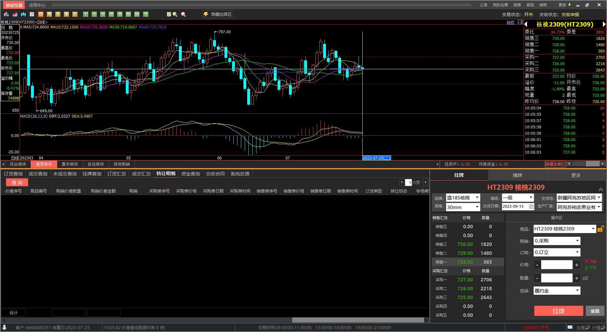Zoom in on the K-line chart
This screenshot has height=332, width=607.
click(175, 14)
